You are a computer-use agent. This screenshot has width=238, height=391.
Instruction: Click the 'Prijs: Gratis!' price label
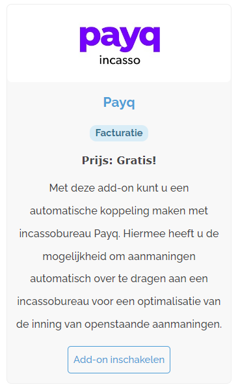(x=119, y=160)
